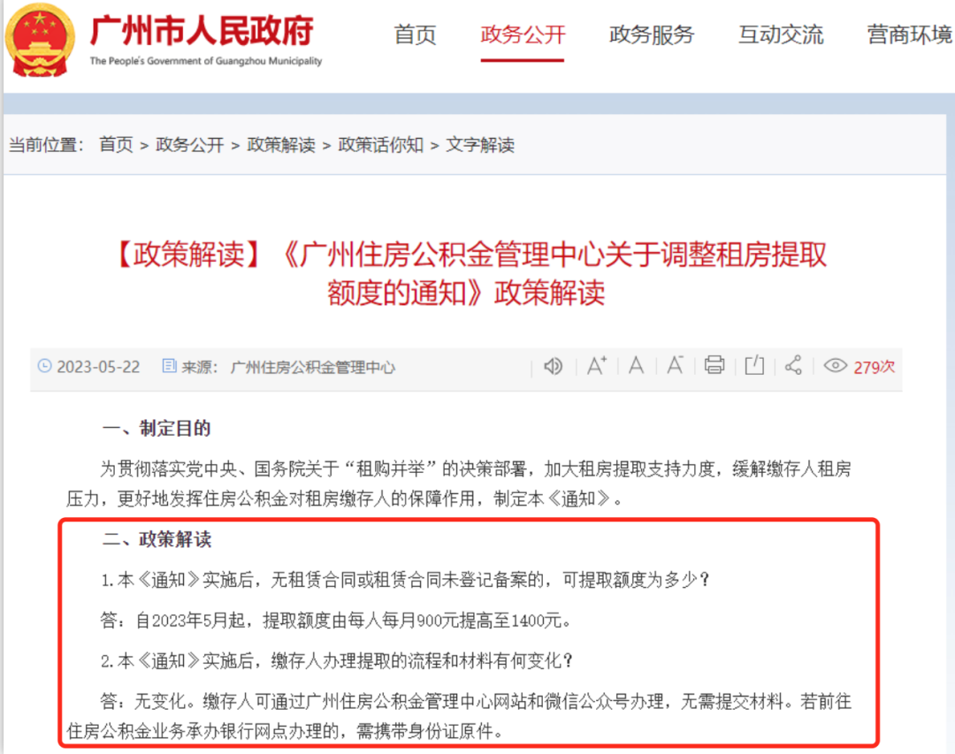Open the 政务服务 navigation tab

click(x=652, y=34)
